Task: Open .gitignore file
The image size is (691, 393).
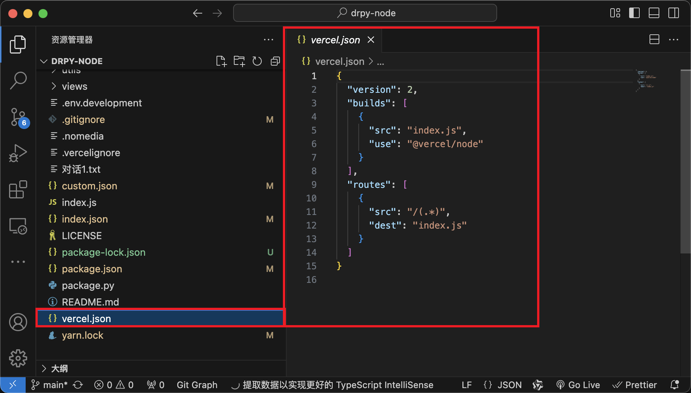Action: pos(161,120)
